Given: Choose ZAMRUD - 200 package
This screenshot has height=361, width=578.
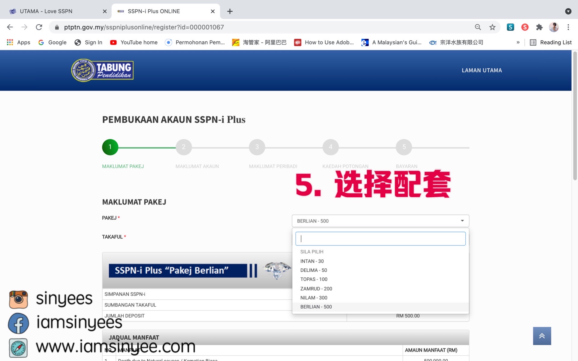Looking at the screenshot, I should (381, 288).
